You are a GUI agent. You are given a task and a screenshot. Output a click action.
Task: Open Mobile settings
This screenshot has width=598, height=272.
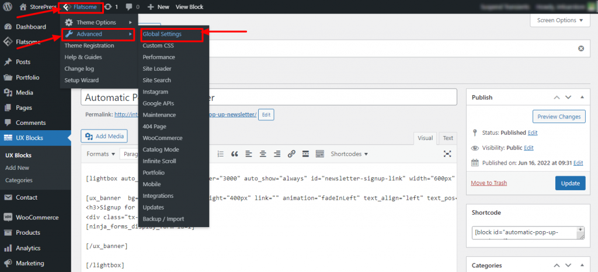coord(151,184)
